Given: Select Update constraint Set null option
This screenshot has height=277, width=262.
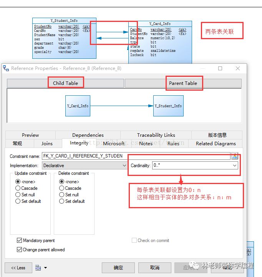Looking at the screenshot, I should (18, 195).
